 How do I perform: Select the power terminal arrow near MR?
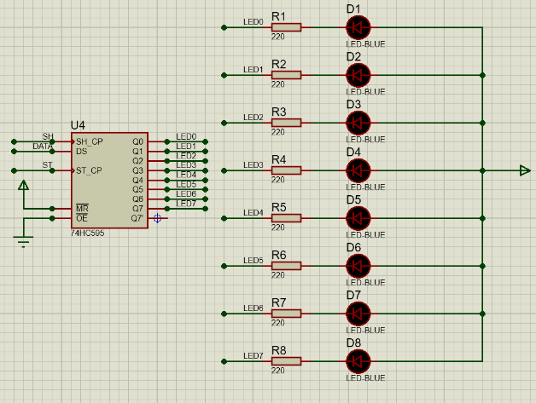[23, 185]
